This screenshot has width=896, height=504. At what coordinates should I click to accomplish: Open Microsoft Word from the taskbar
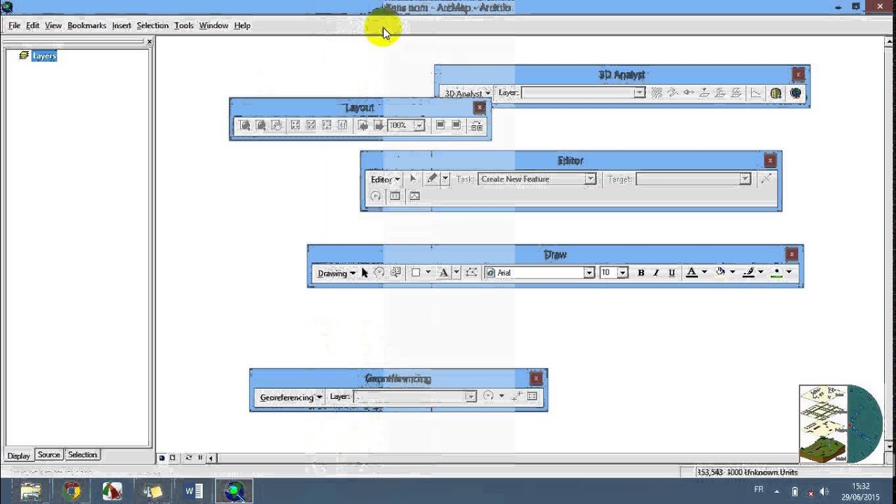coord(193,491)
